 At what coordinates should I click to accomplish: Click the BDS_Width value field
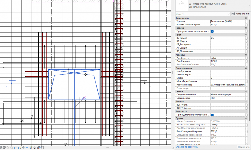(x=228, y=105)
